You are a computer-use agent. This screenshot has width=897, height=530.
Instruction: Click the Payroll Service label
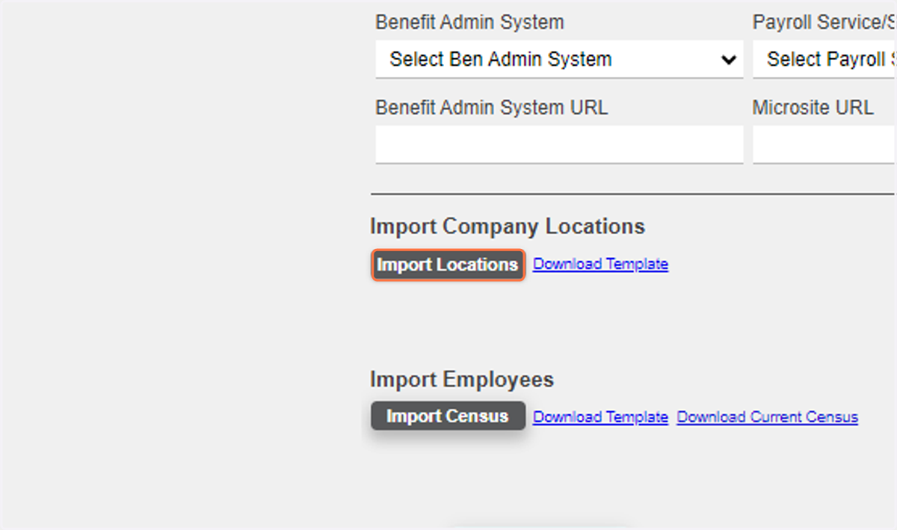(x=824, y=22)
